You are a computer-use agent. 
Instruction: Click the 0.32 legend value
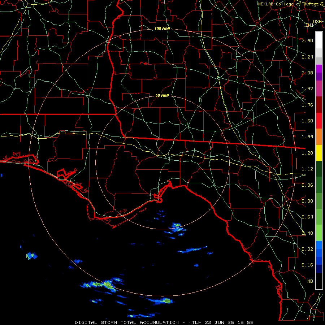point(307,249)
